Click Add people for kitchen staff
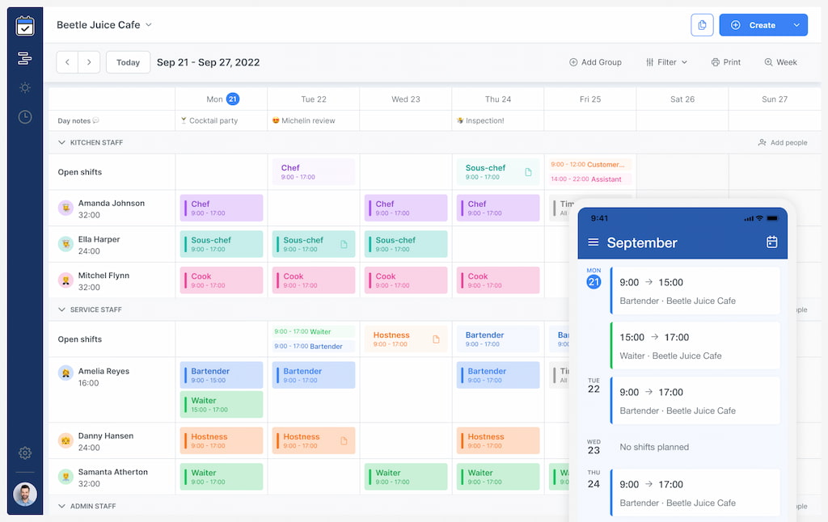Viewport: 828px width, 522px height. click(783, 142)
